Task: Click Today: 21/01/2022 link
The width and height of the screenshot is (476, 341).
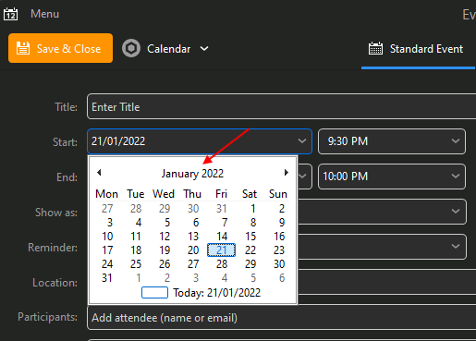Action: (216, 292)
